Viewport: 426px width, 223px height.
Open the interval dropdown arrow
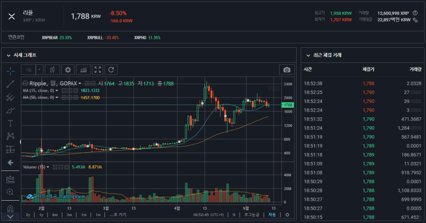click(39, 70)
